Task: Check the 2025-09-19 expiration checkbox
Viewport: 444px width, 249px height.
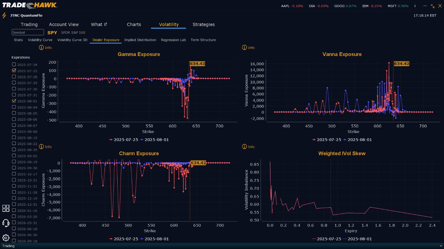Action: (x=14, y=162)
